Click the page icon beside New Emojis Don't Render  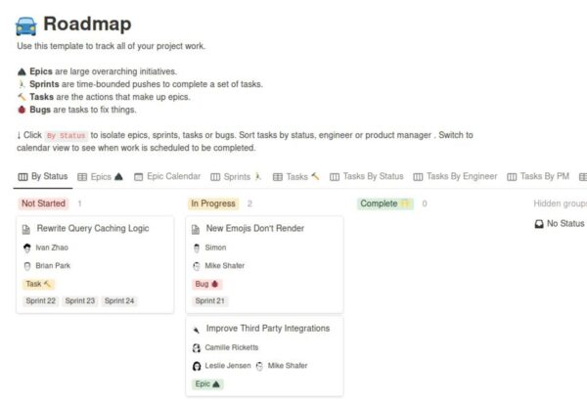pos(196,229)
